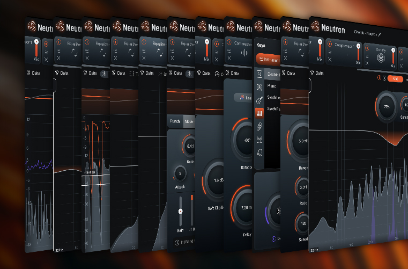Viewport: 408px width, 269px height.
Task: Click the EQ curve icon in the Range window
Action: point(301,53)
